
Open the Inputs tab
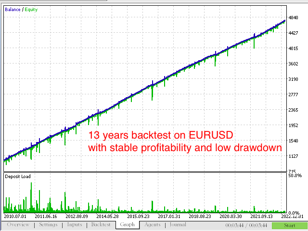coord(74,225)
